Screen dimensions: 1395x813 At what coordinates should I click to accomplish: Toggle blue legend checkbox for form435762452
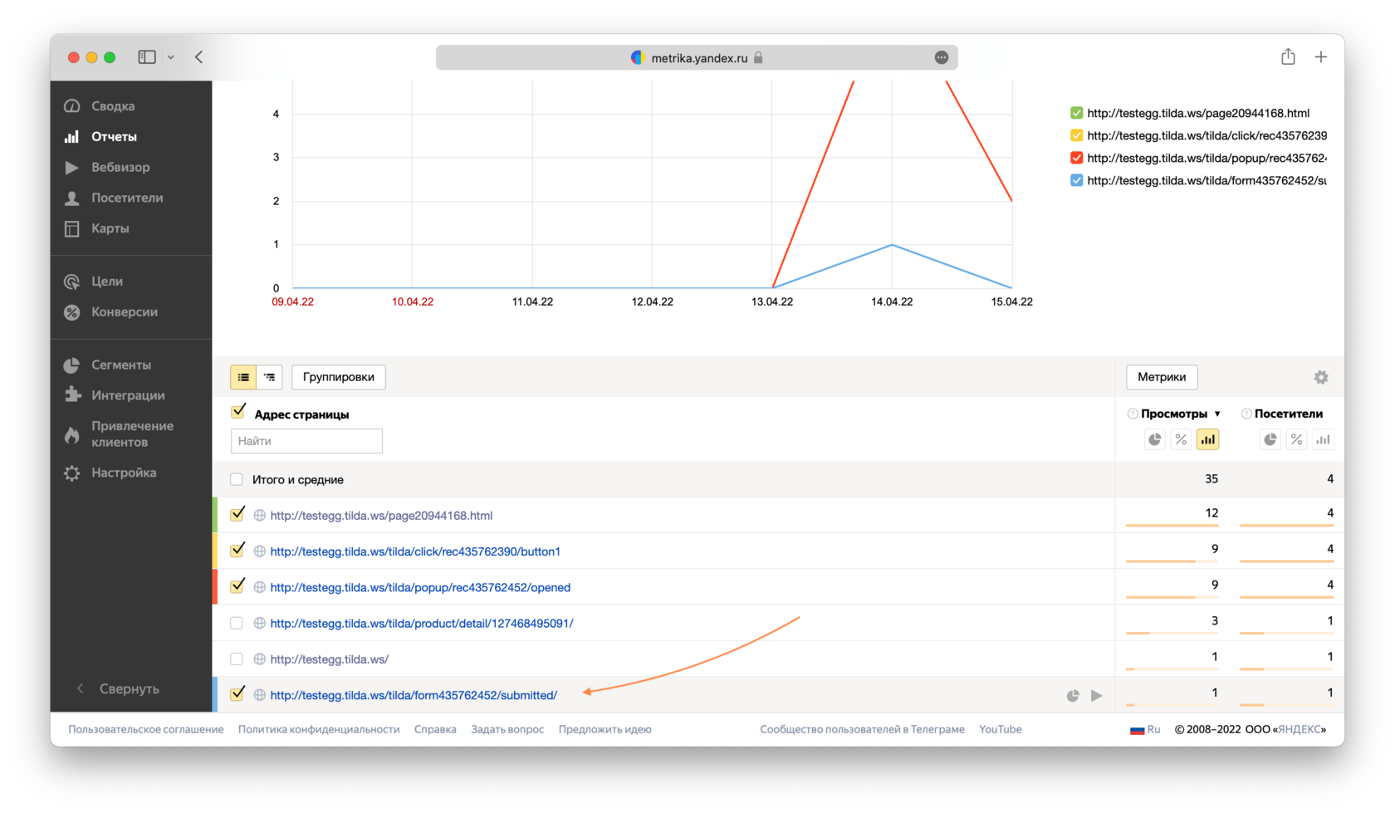pyautogui.click(x=1076, y=180)
